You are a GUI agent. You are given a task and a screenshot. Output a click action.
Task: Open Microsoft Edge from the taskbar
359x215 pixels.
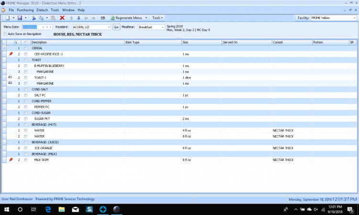pos(48,209)
